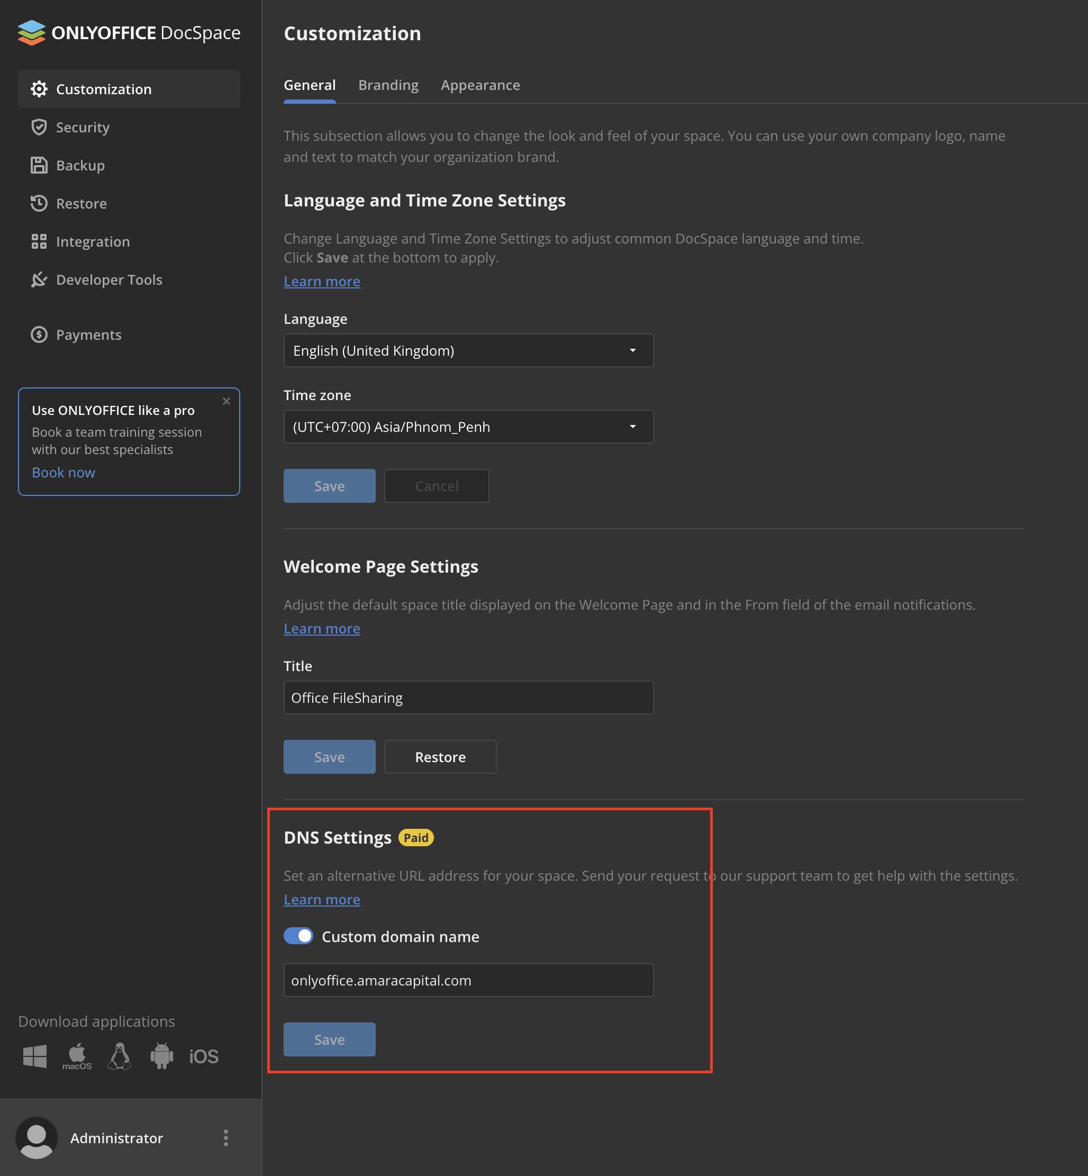Download the Linux application
Viewport: 1088px width, 1176px height.
120,1056
